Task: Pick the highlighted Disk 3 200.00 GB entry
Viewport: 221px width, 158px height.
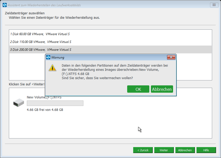Action: tap(41, 50)
